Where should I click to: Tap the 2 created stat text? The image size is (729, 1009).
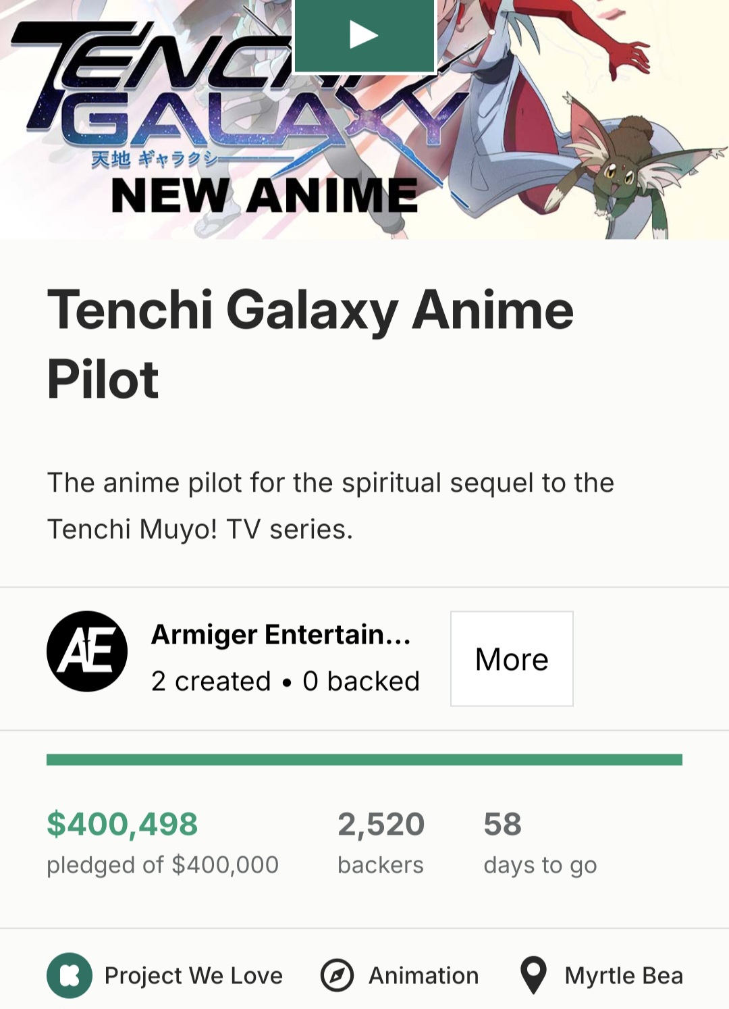pos(211,681)
